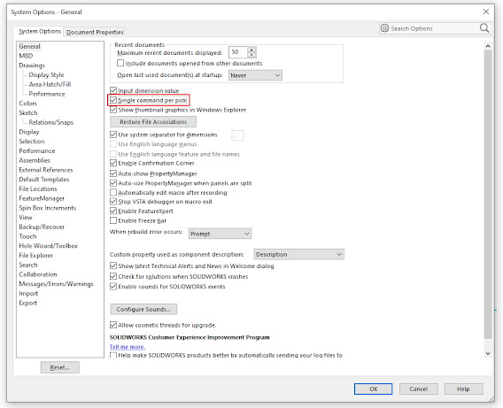Select Display Style under Drawings
The height and width of the screenshot is (408, 503).
point(46,74)
